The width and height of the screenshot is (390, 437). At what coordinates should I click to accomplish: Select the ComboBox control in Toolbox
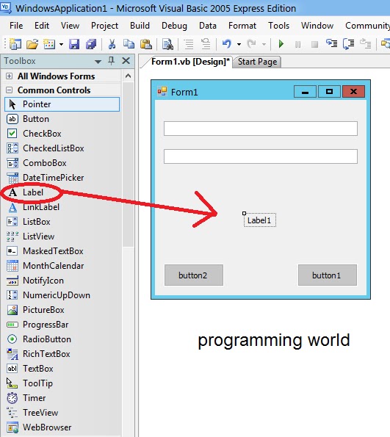click(x=62, y=163)
